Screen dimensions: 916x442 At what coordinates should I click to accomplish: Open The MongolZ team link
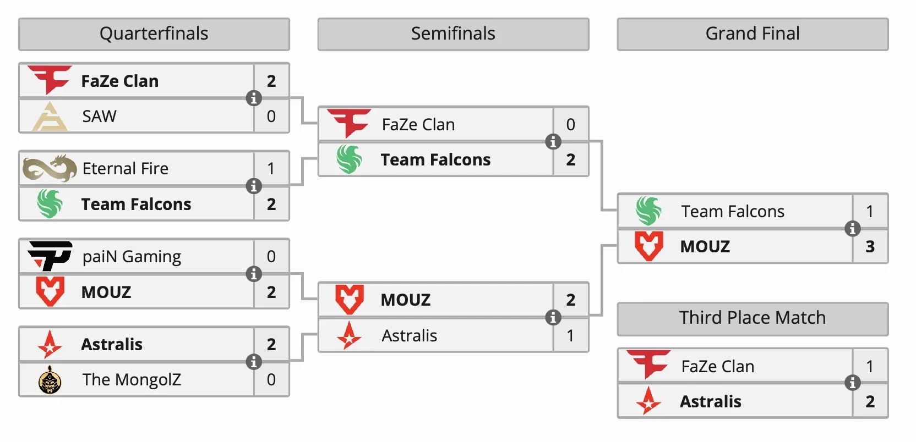(x=132, y=380)
